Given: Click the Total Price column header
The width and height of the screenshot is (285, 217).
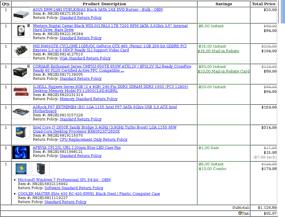Looking at the screenshot, I should click(x=264, y=4).
